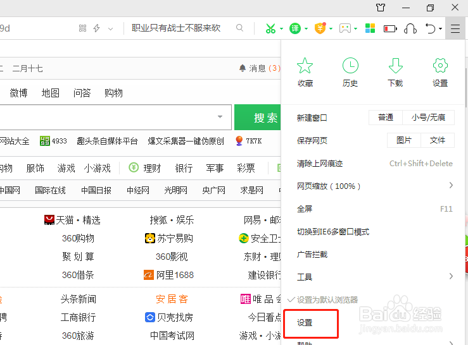Click the 360影视 link
This screenshot has width=468, height=345.
tap(172, 257)
